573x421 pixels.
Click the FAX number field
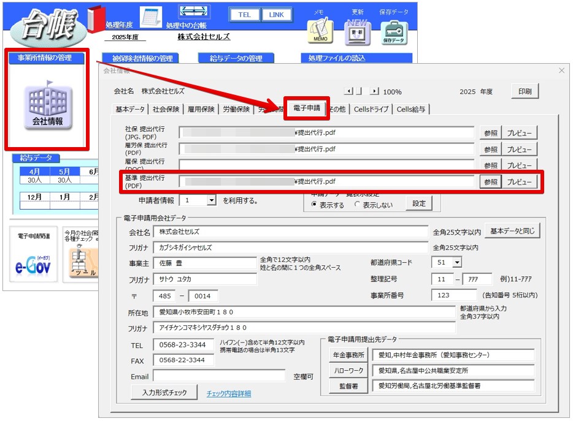pyautogui.click(x=183, y=360)
